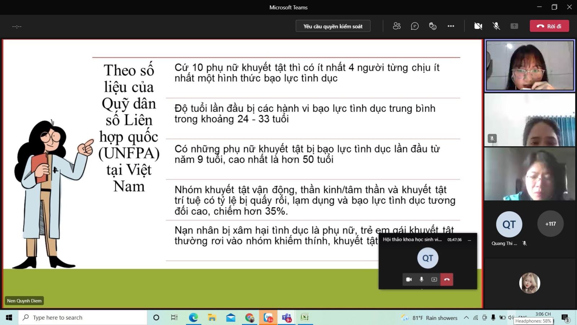Toggle camera in the mini call window
The width and height of the screenshot is (577, 325).
(409, 279)
